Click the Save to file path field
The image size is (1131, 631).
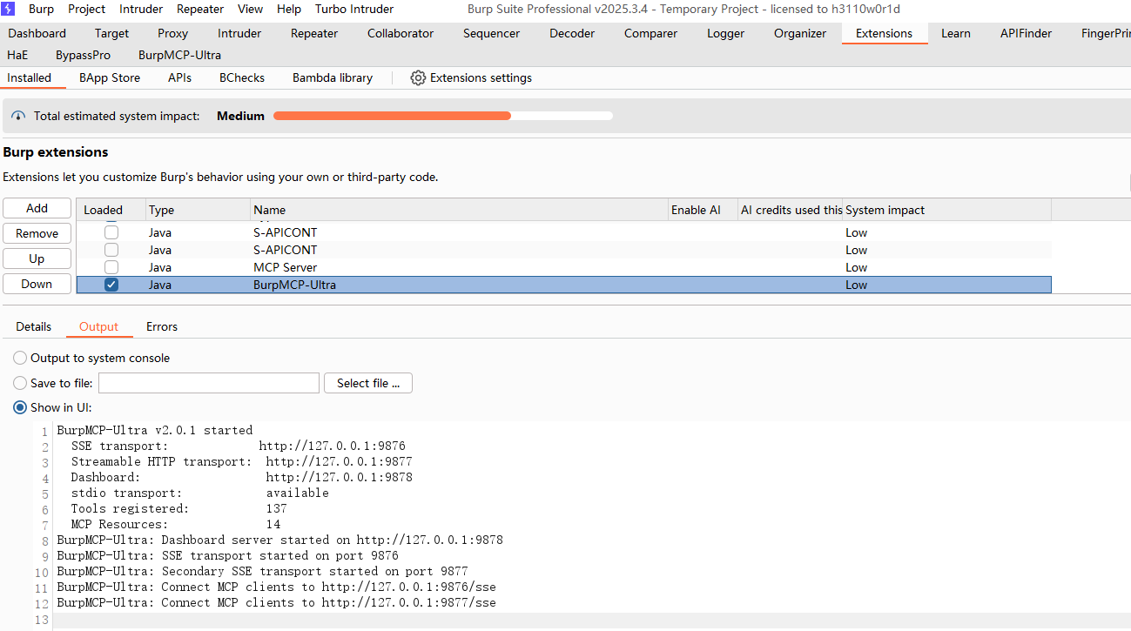pos(209,383)
